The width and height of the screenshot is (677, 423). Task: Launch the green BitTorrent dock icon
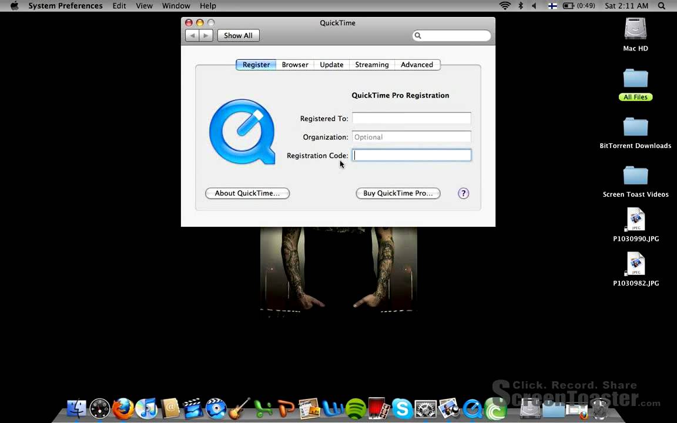pos(495,408)
